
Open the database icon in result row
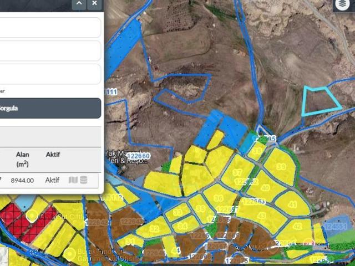click(84, 180)
